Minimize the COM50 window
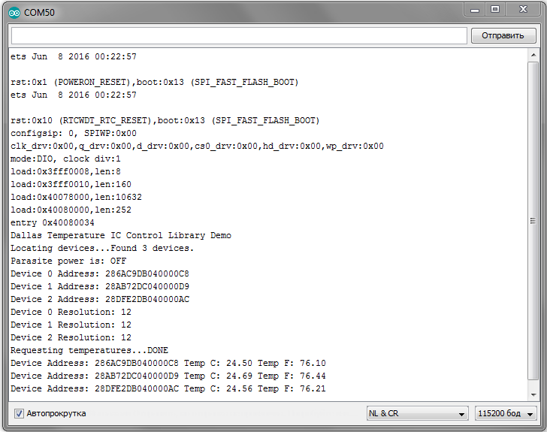 tap(475, 10)
